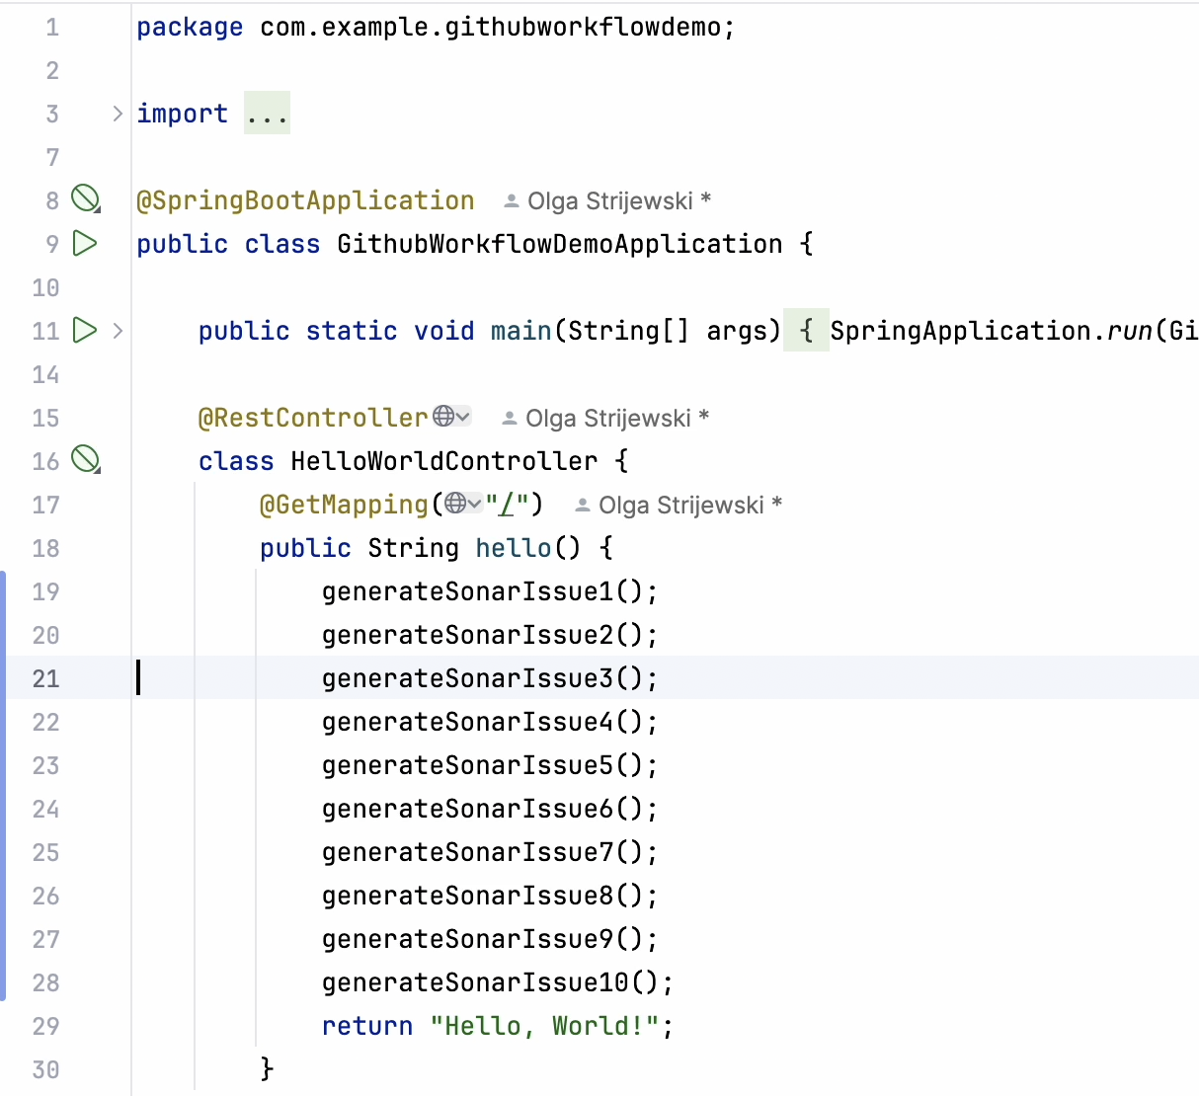Screen dimensions: 1199x1096
Task: Open the dropdown arrow next to @RestController globe
Action: coord(463,417)
